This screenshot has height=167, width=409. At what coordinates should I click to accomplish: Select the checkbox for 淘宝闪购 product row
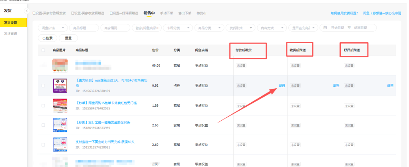click(43, 105)
